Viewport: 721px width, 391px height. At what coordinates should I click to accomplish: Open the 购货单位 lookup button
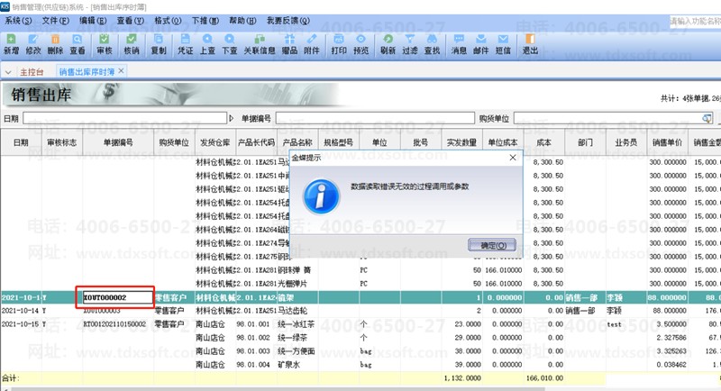pyautogui.click(x=707, y=118)
